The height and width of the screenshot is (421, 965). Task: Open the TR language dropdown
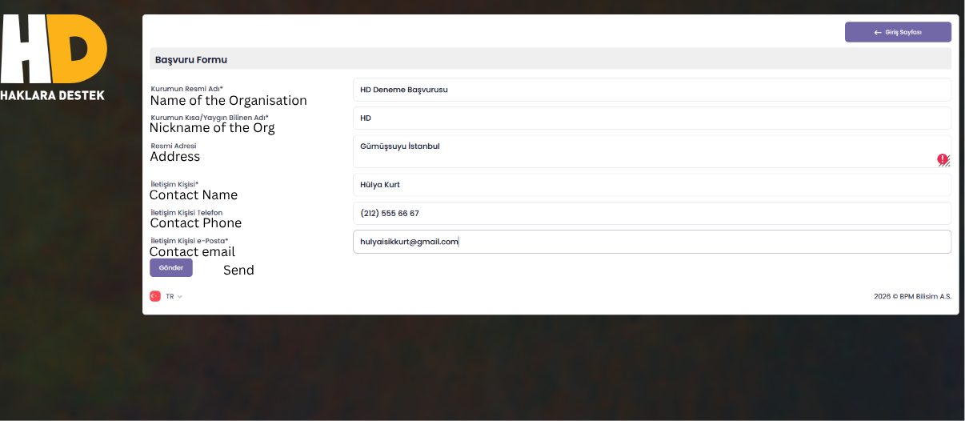pos(174,296)
